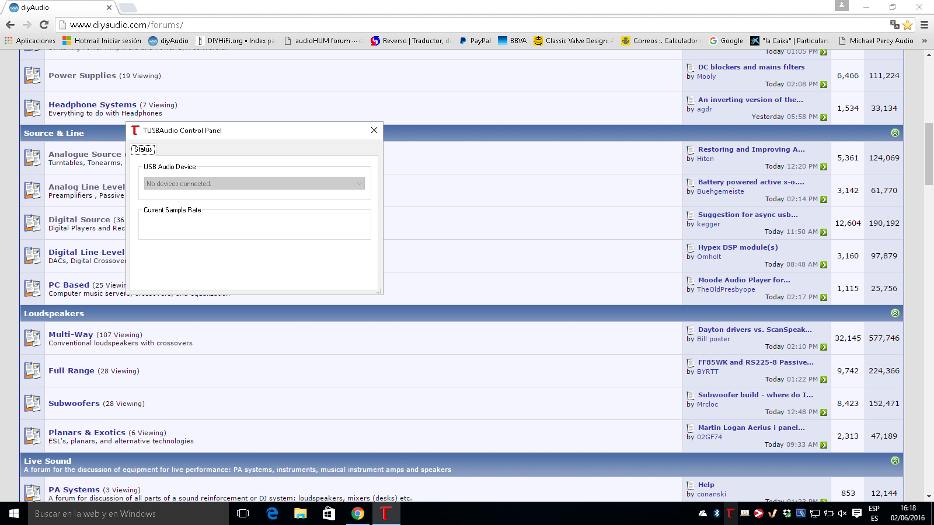View profile of user Mooly
This screenshot has width=934, height=525.
706,76
